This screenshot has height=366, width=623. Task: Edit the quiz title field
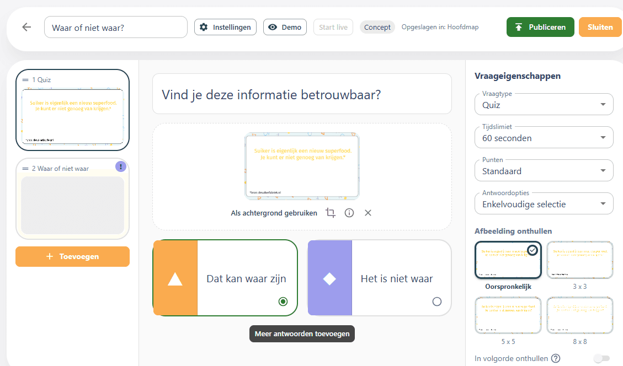(116, 27)
